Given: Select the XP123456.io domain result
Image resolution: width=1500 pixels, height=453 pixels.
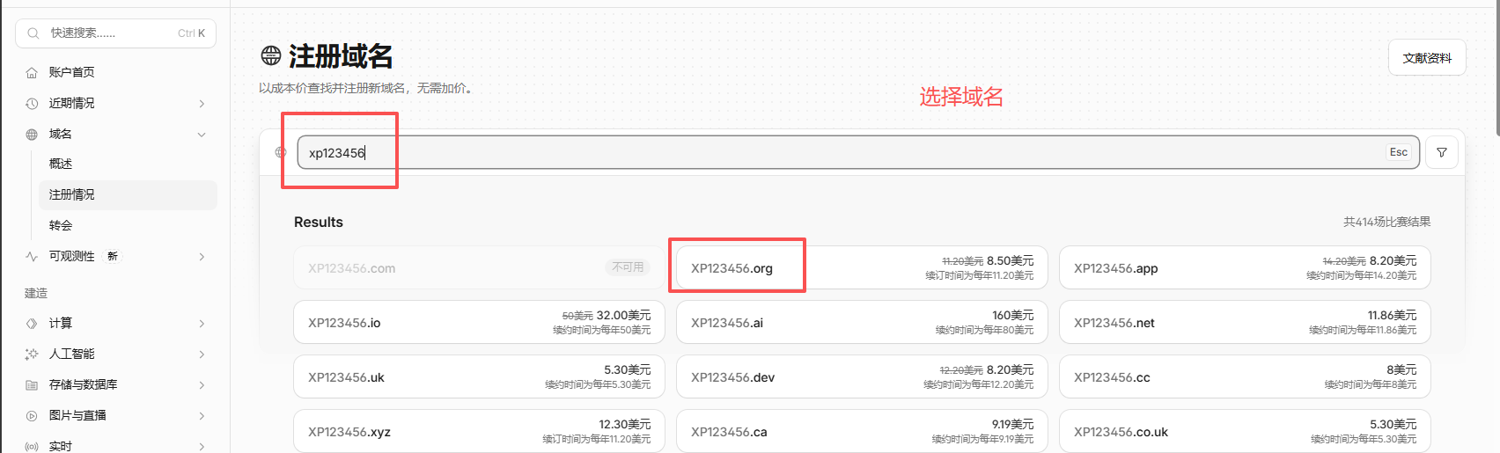Looking at the screenshot, I should click(479, 322).
